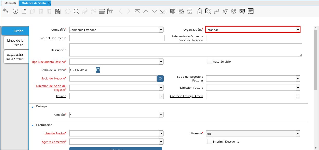Image resolution: width=319 pixels, height=150 pixels.
Task: Jump to first record icon
Action: pos(137,11)
